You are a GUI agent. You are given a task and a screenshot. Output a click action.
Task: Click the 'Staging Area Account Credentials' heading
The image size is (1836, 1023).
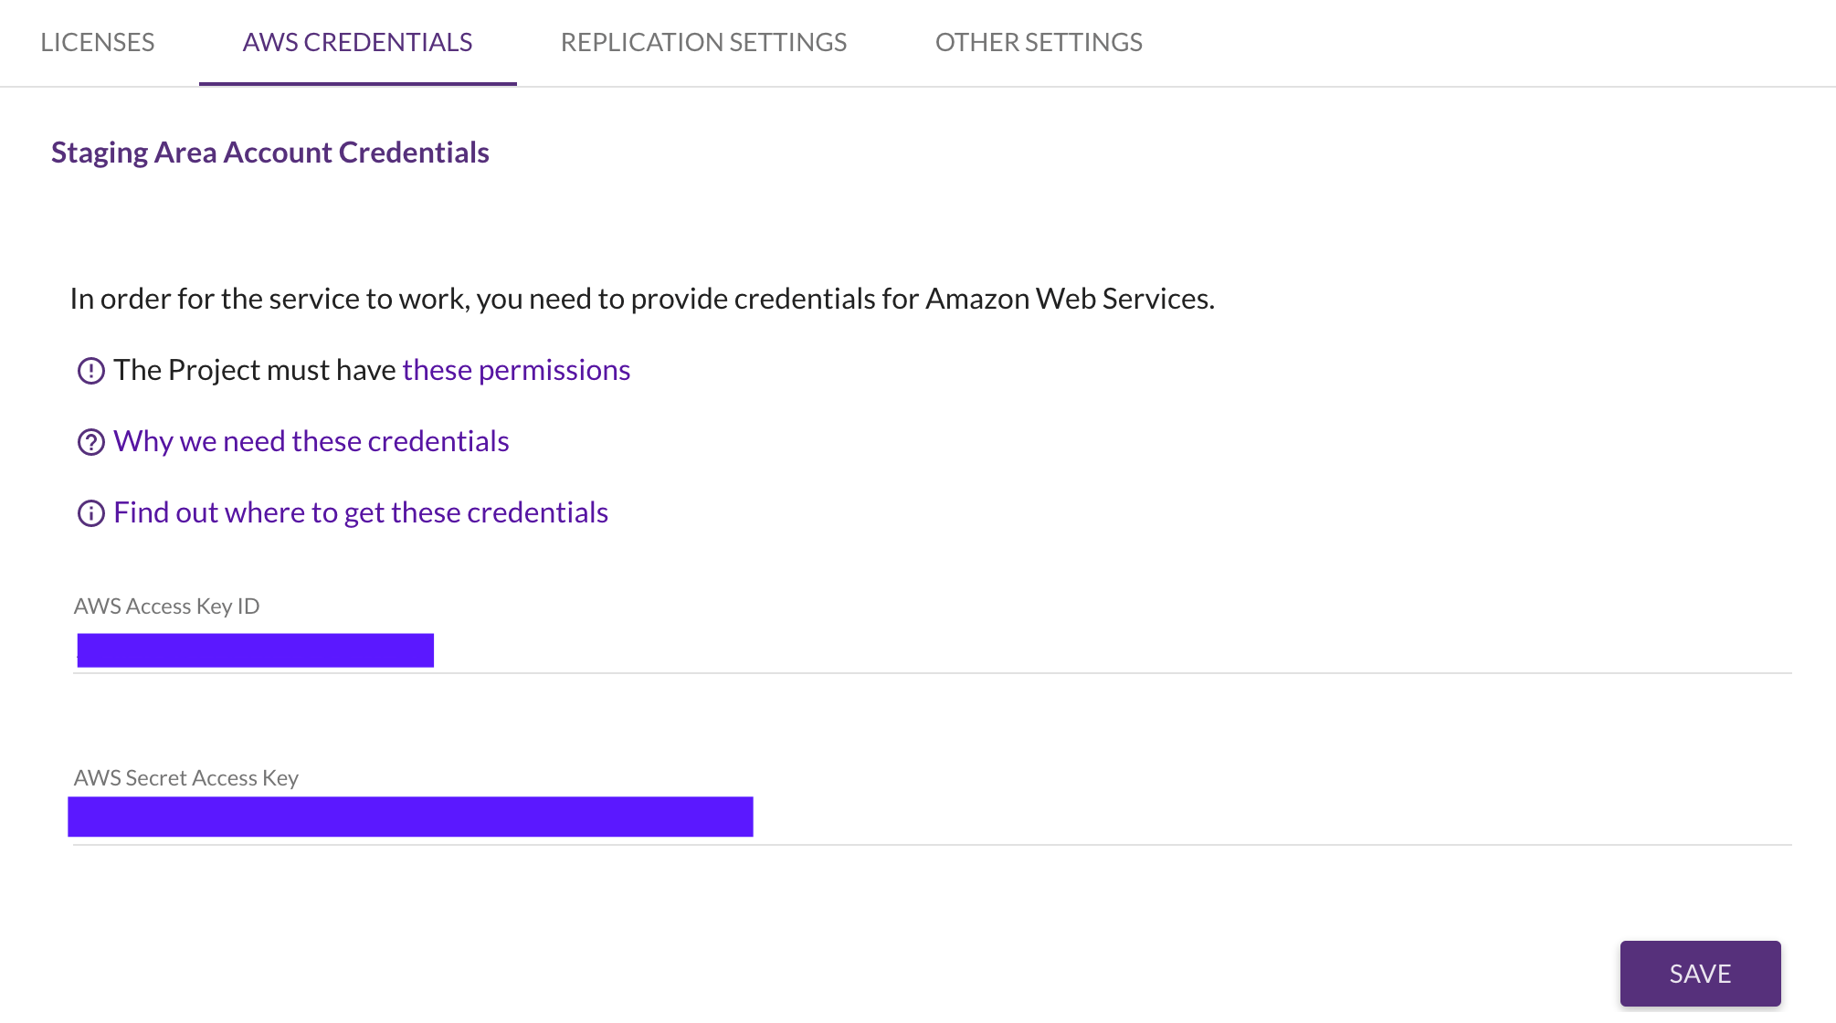pos(269,152)
